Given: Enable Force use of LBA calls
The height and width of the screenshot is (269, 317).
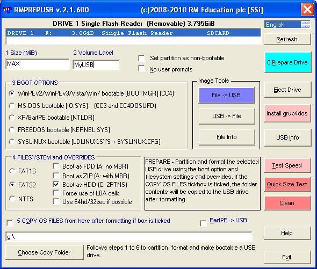Looking at the screenshot, I should [56, 193].
